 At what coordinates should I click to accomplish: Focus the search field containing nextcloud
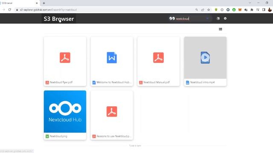(x=190, y=19)
